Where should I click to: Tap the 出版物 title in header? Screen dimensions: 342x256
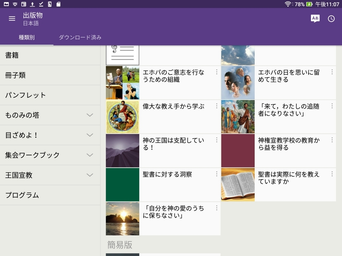point(33,15)
